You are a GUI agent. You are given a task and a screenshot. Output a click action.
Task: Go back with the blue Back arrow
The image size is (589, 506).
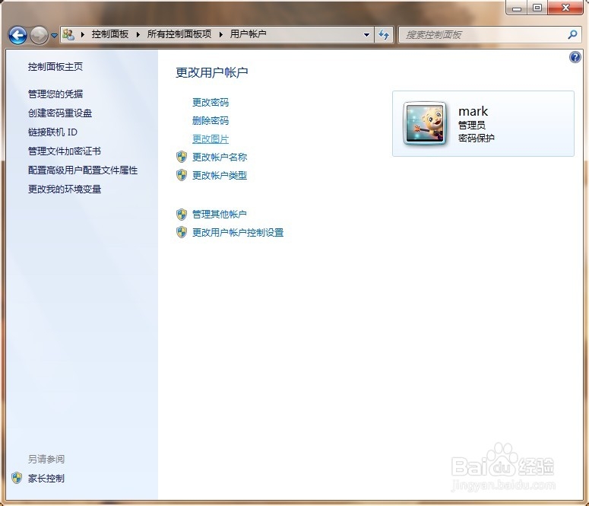17,36
